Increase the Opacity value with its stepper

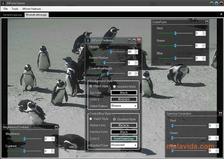click(136, 51)
